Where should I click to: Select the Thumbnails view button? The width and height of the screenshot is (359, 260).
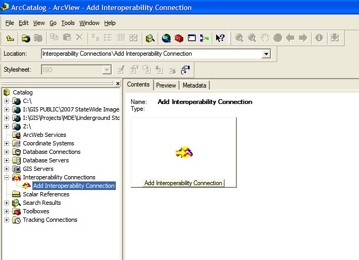[133, 38]
